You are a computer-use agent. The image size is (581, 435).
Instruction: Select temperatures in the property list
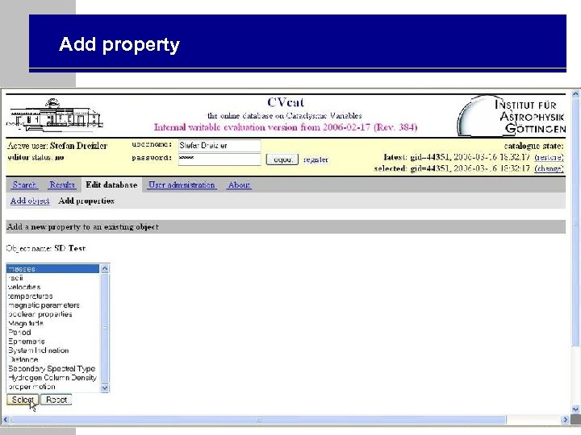pyautogui.click(x=53, y=296)
